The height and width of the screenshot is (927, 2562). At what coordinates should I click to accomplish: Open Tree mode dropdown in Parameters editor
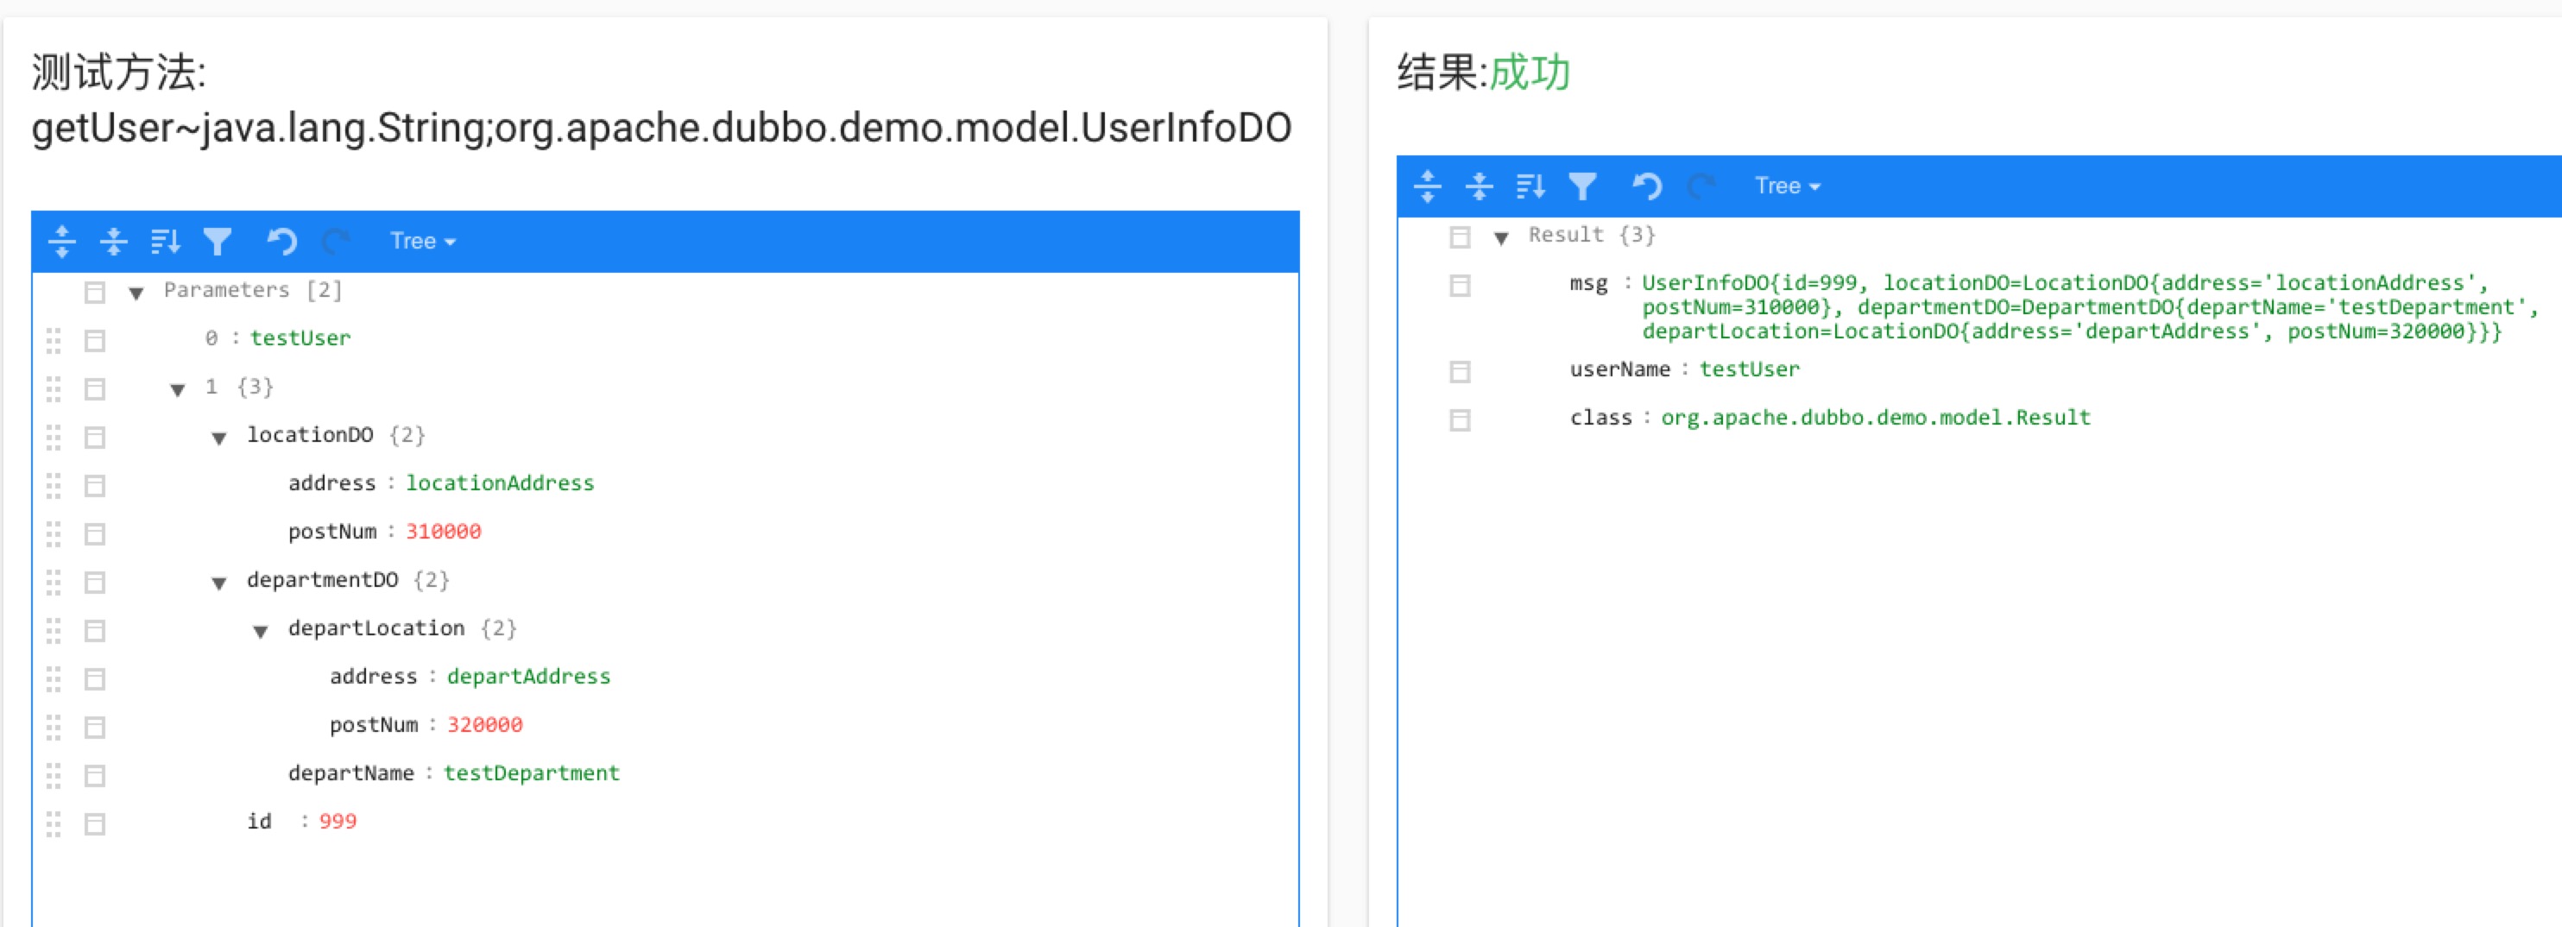pyautogui.click(x=423, y=242)
